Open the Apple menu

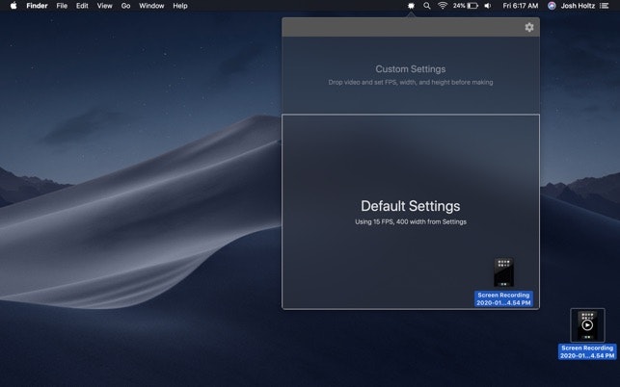click(13, 6)
